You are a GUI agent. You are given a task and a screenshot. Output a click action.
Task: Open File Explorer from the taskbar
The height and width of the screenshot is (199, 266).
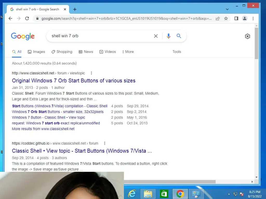[148, 194]
